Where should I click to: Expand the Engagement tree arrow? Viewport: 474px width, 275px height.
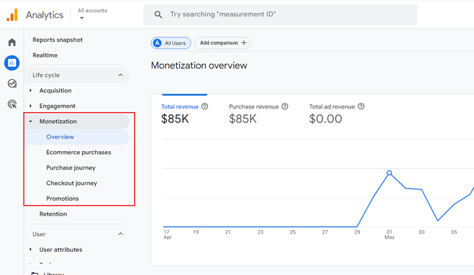pos(31,106)
